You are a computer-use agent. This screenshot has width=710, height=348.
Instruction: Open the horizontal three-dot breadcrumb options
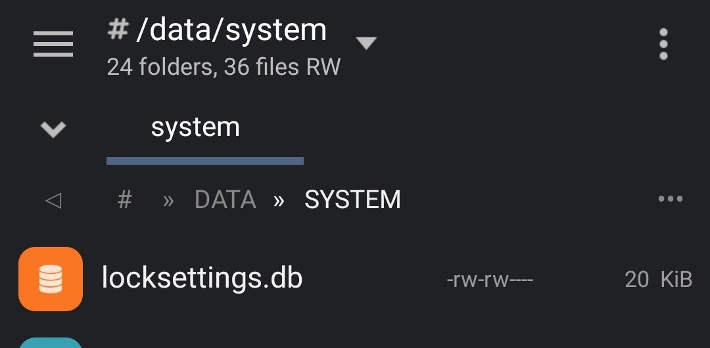[670, 199]
